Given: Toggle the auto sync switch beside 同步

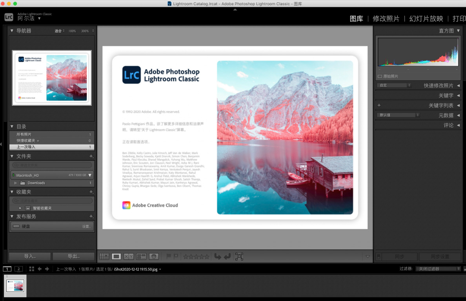Looking at the screenshot, I should click(x=379, y=256).
